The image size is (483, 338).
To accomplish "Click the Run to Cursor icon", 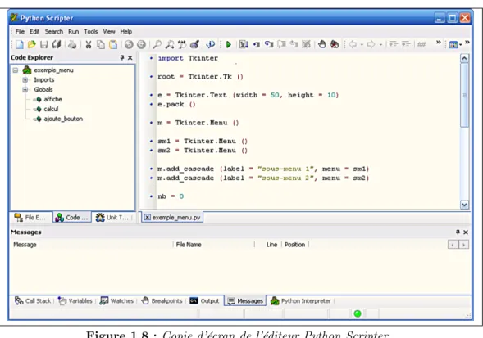I will point(257,45).
